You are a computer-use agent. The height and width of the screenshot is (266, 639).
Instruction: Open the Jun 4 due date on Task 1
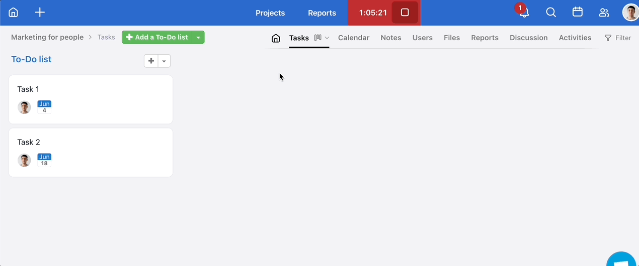click(x=44, y=107)
